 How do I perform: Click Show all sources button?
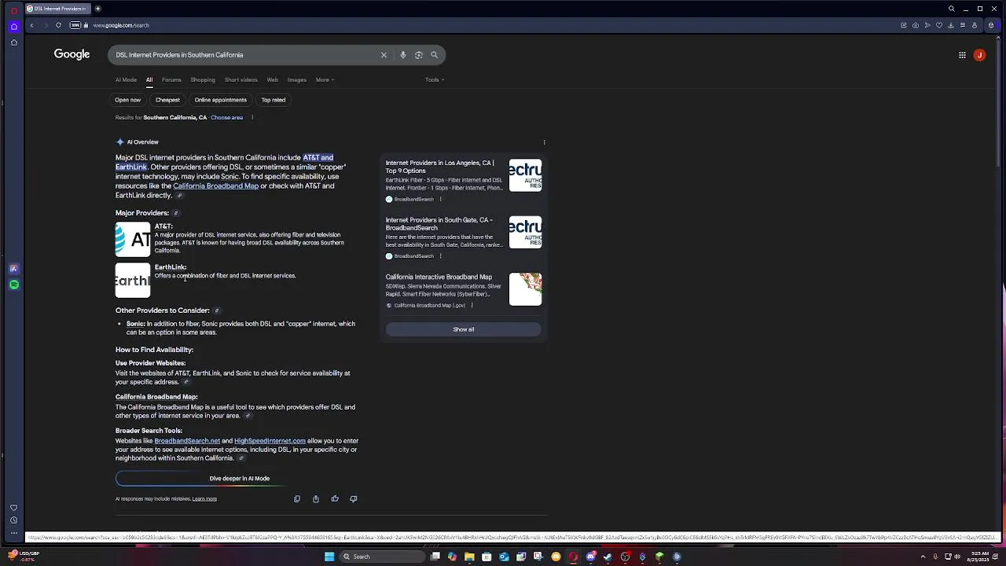click(463, 329)
